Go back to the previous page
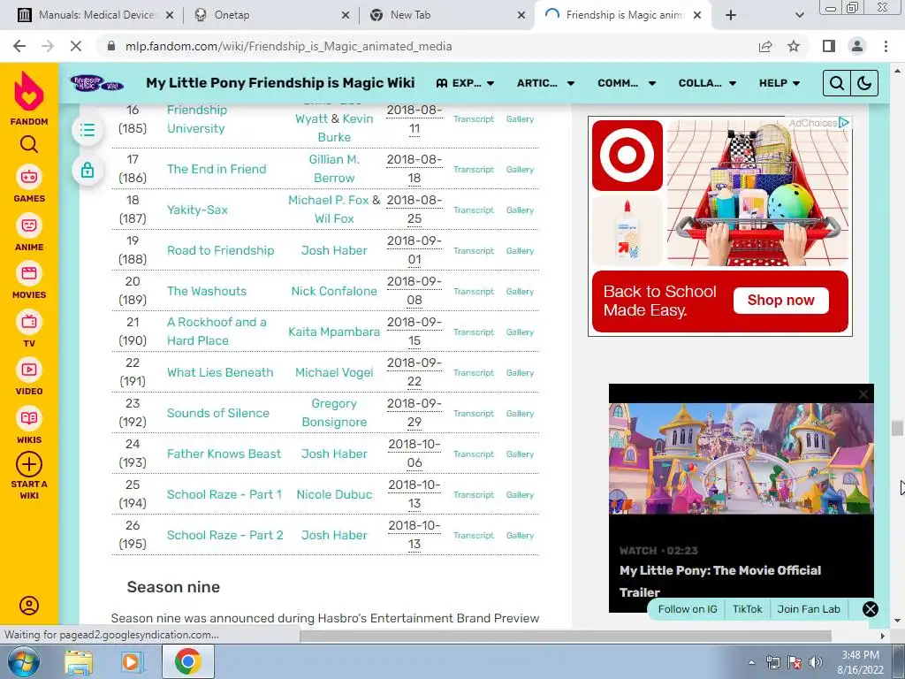905x679 pixels. [x=19, y=46]
